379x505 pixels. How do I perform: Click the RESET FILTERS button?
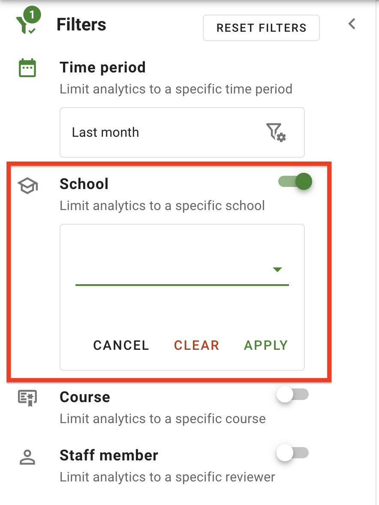[x=261, y=27]
